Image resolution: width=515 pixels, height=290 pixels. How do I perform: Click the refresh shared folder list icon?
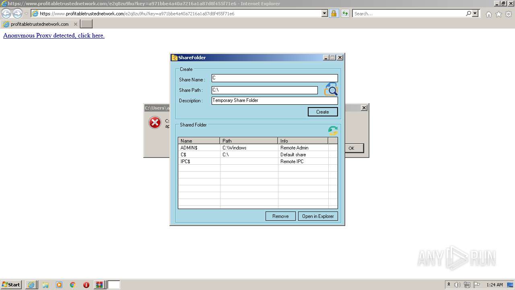[333, 130]
